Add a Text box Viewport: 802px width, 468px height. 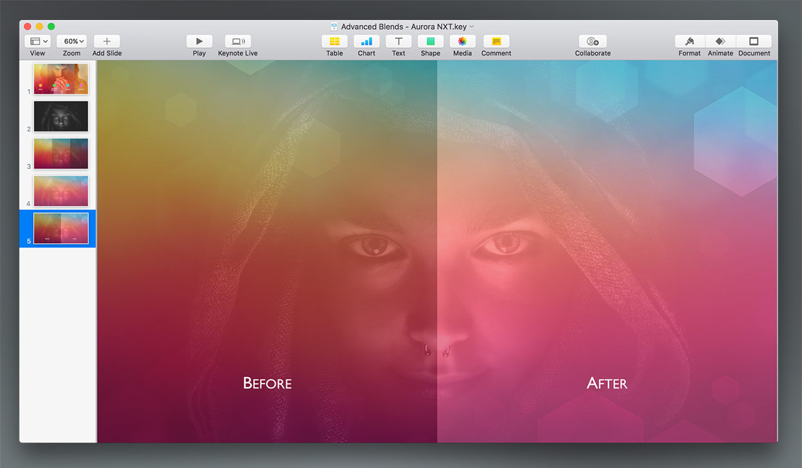(398, 41)
